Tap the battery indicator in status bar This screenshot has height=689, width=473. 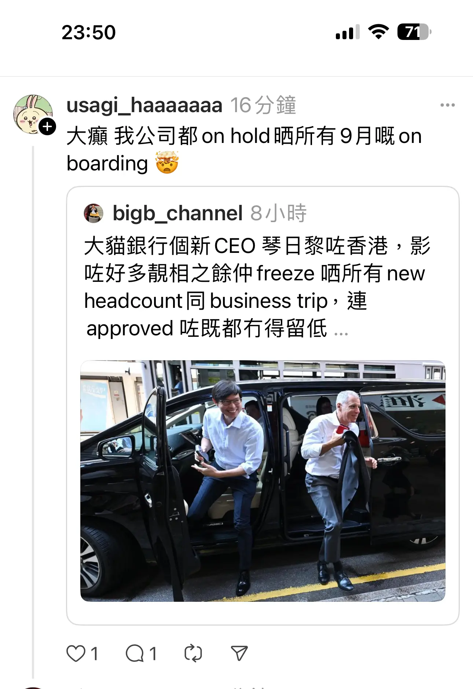[414, 32]
